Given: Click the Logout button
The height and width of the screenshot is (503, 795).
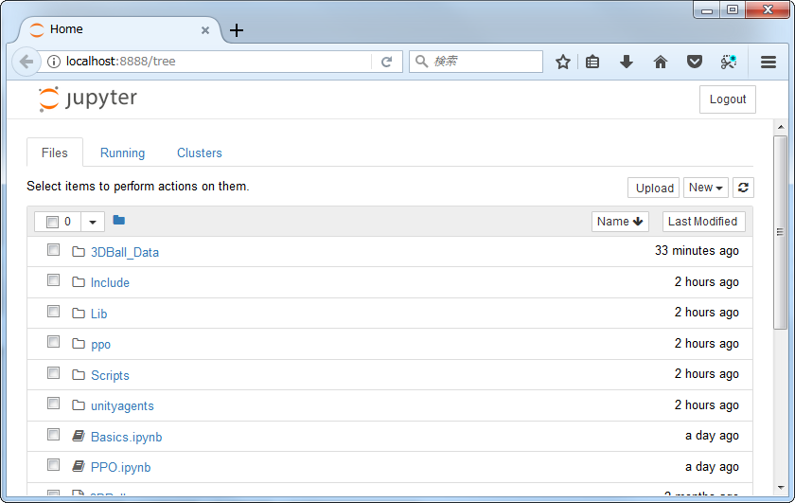Looking at the screenshot, I should [x=728, y=99].
